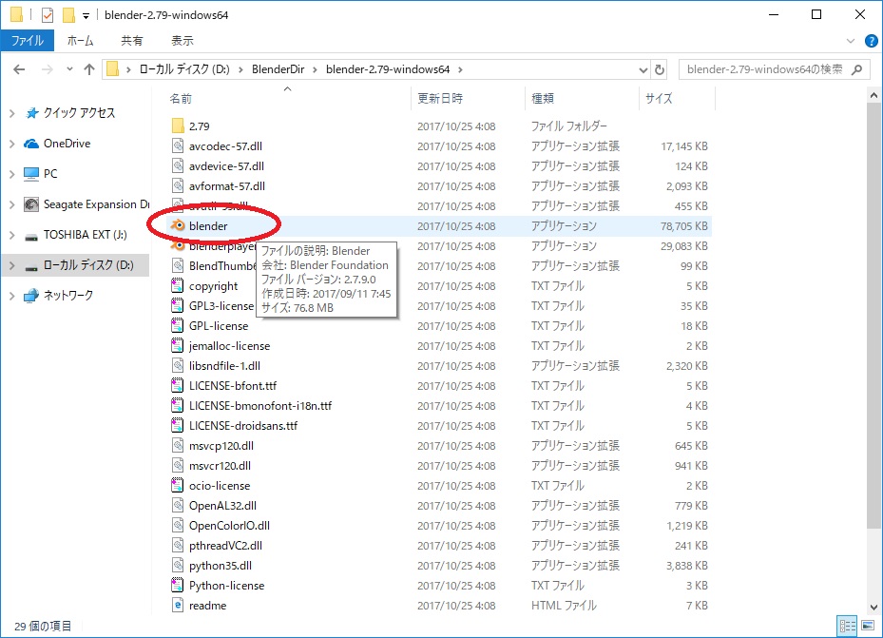The image size is (883, 638).
Task: Expand ローカル ディスク (D:) tree node
Action: [x=11, y=265]
